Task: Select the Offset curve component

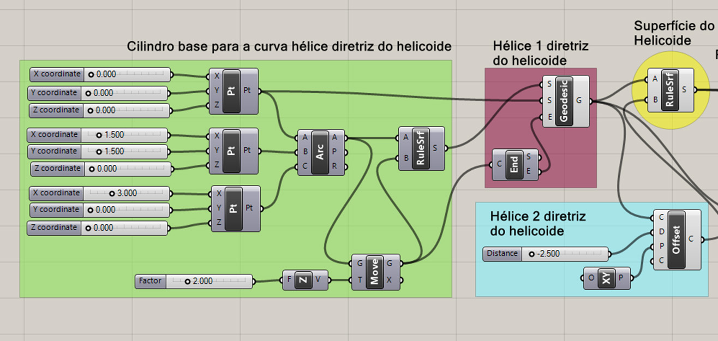Action: tap(677, 239)
